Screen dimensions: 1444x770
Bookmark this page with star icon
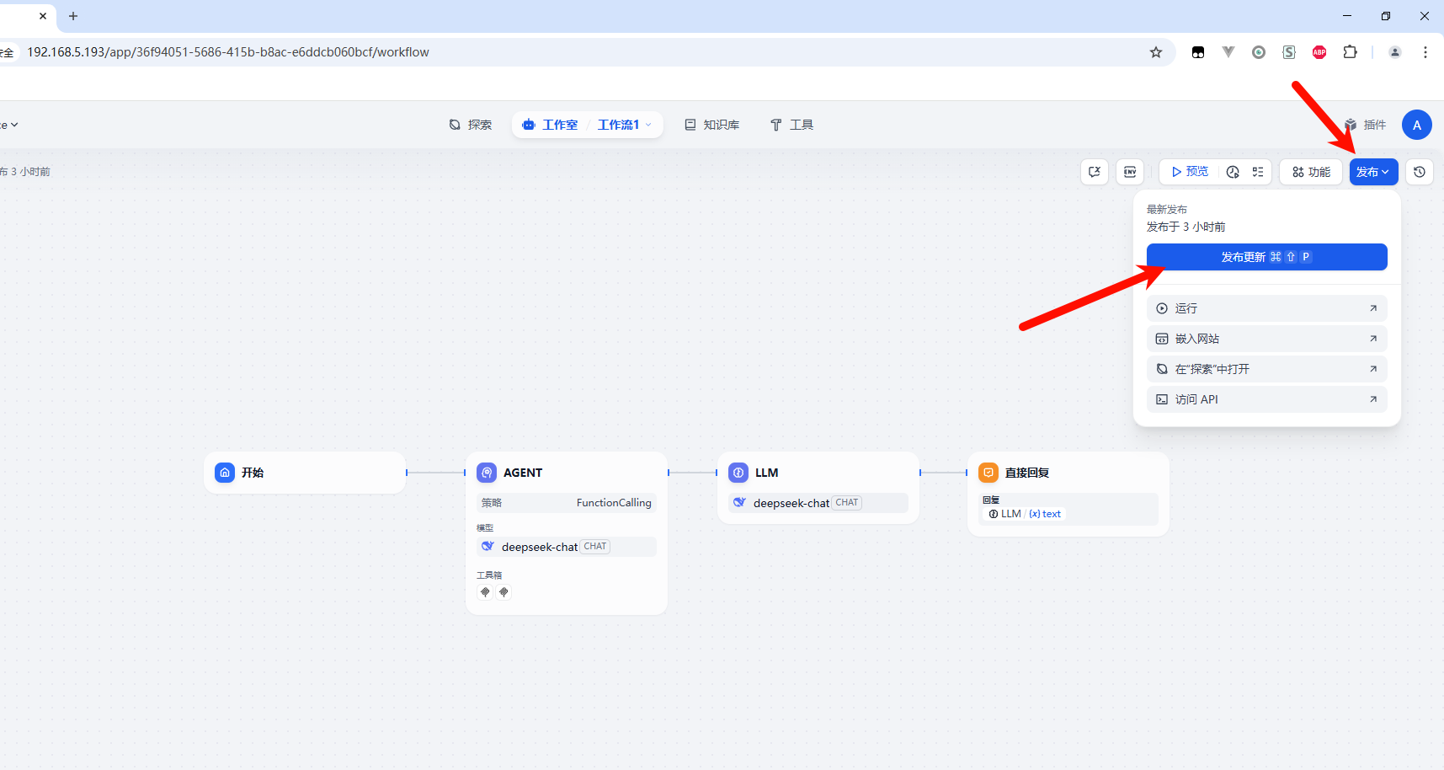click(1156, 52)
